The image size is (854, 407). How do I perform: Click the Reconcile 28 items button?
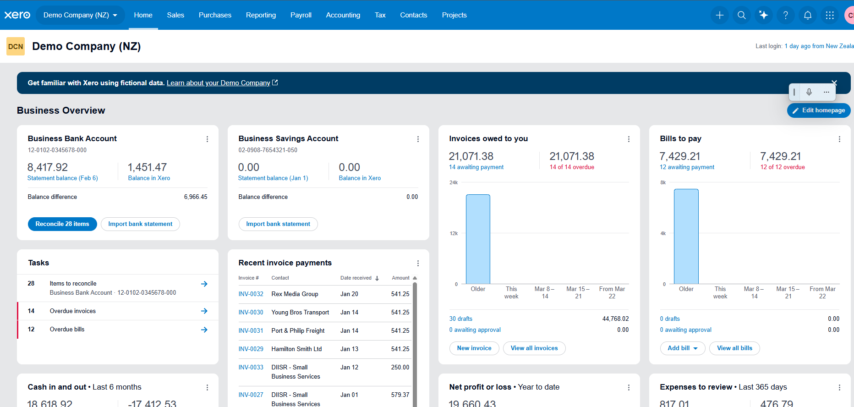62,224
